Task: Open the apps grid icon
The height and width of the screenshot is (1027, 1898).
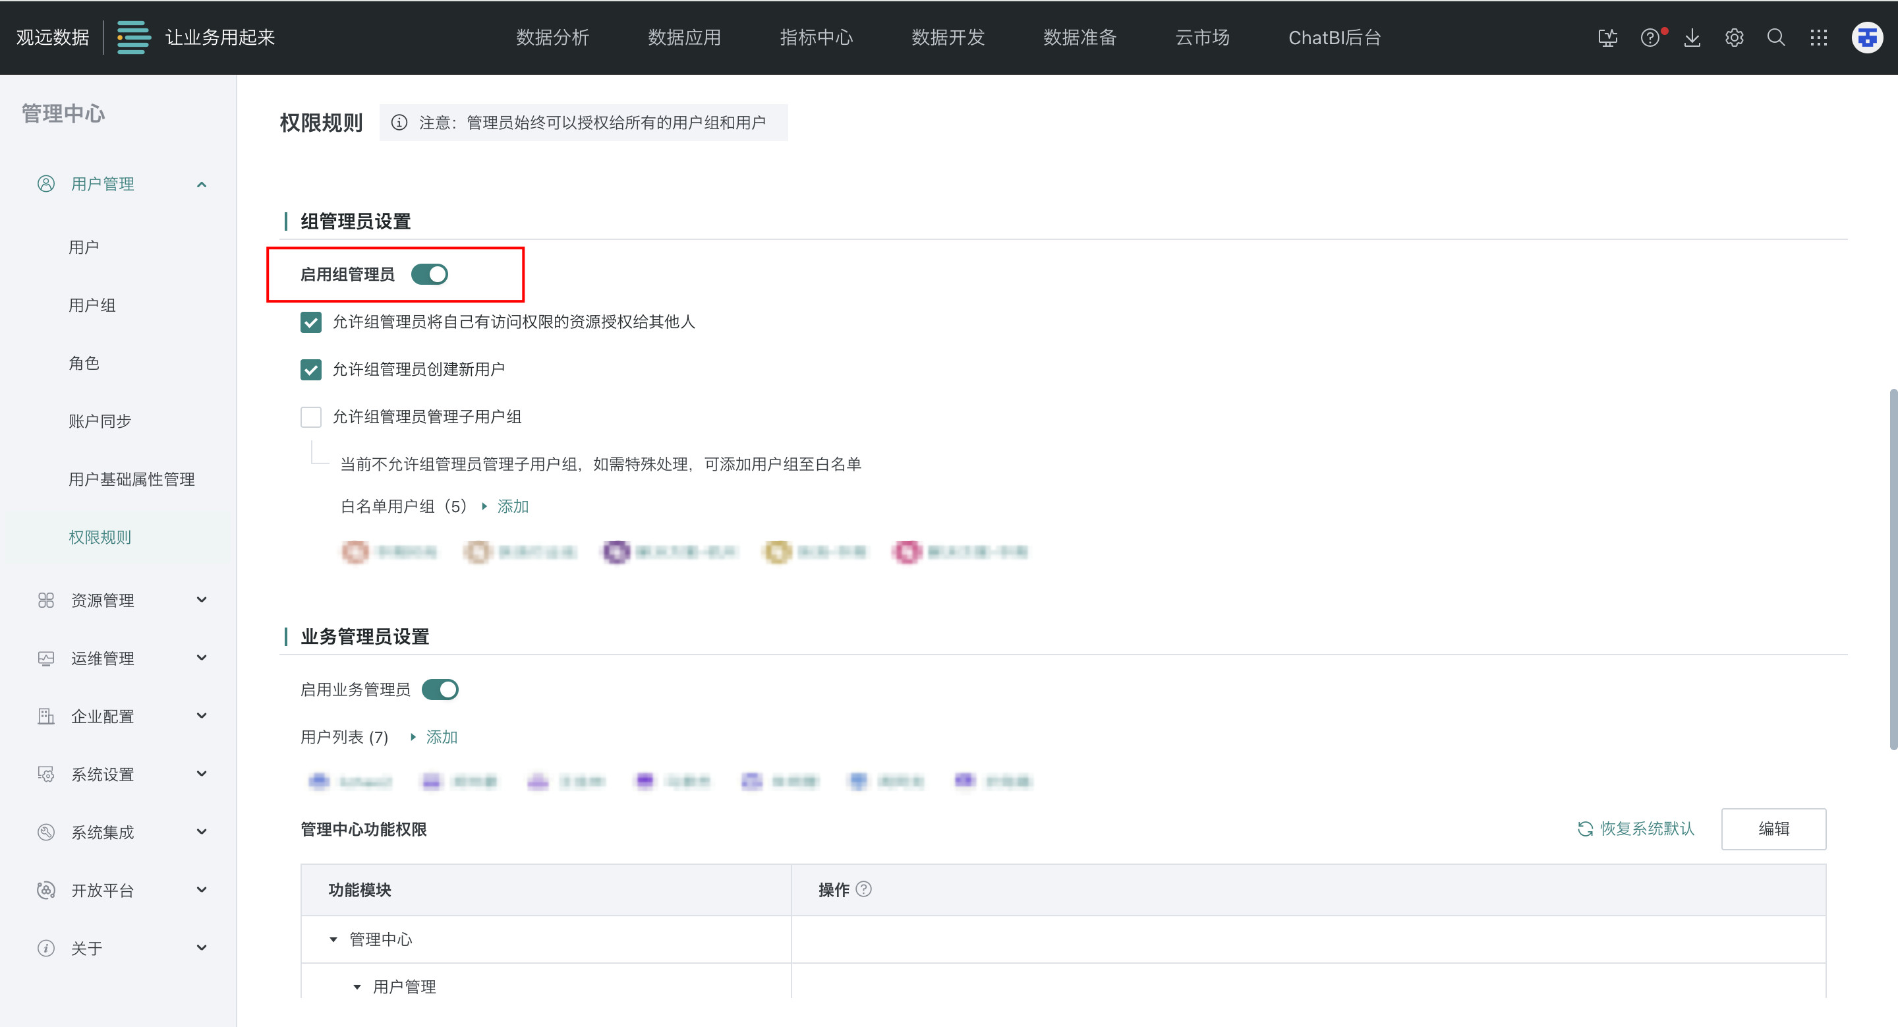Action: [x=1818, y=38]
